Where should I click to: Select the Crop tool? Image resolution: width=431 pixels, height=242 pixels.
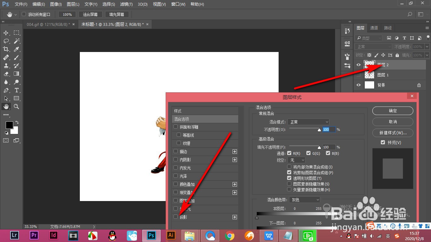[6, 49]
